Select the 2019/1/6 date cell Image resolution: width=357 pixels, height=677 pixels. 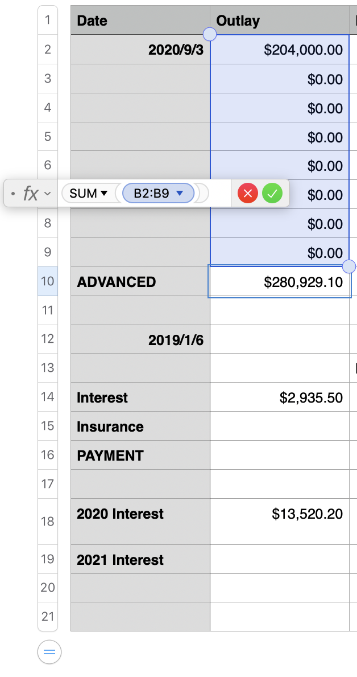click(140, 340)
